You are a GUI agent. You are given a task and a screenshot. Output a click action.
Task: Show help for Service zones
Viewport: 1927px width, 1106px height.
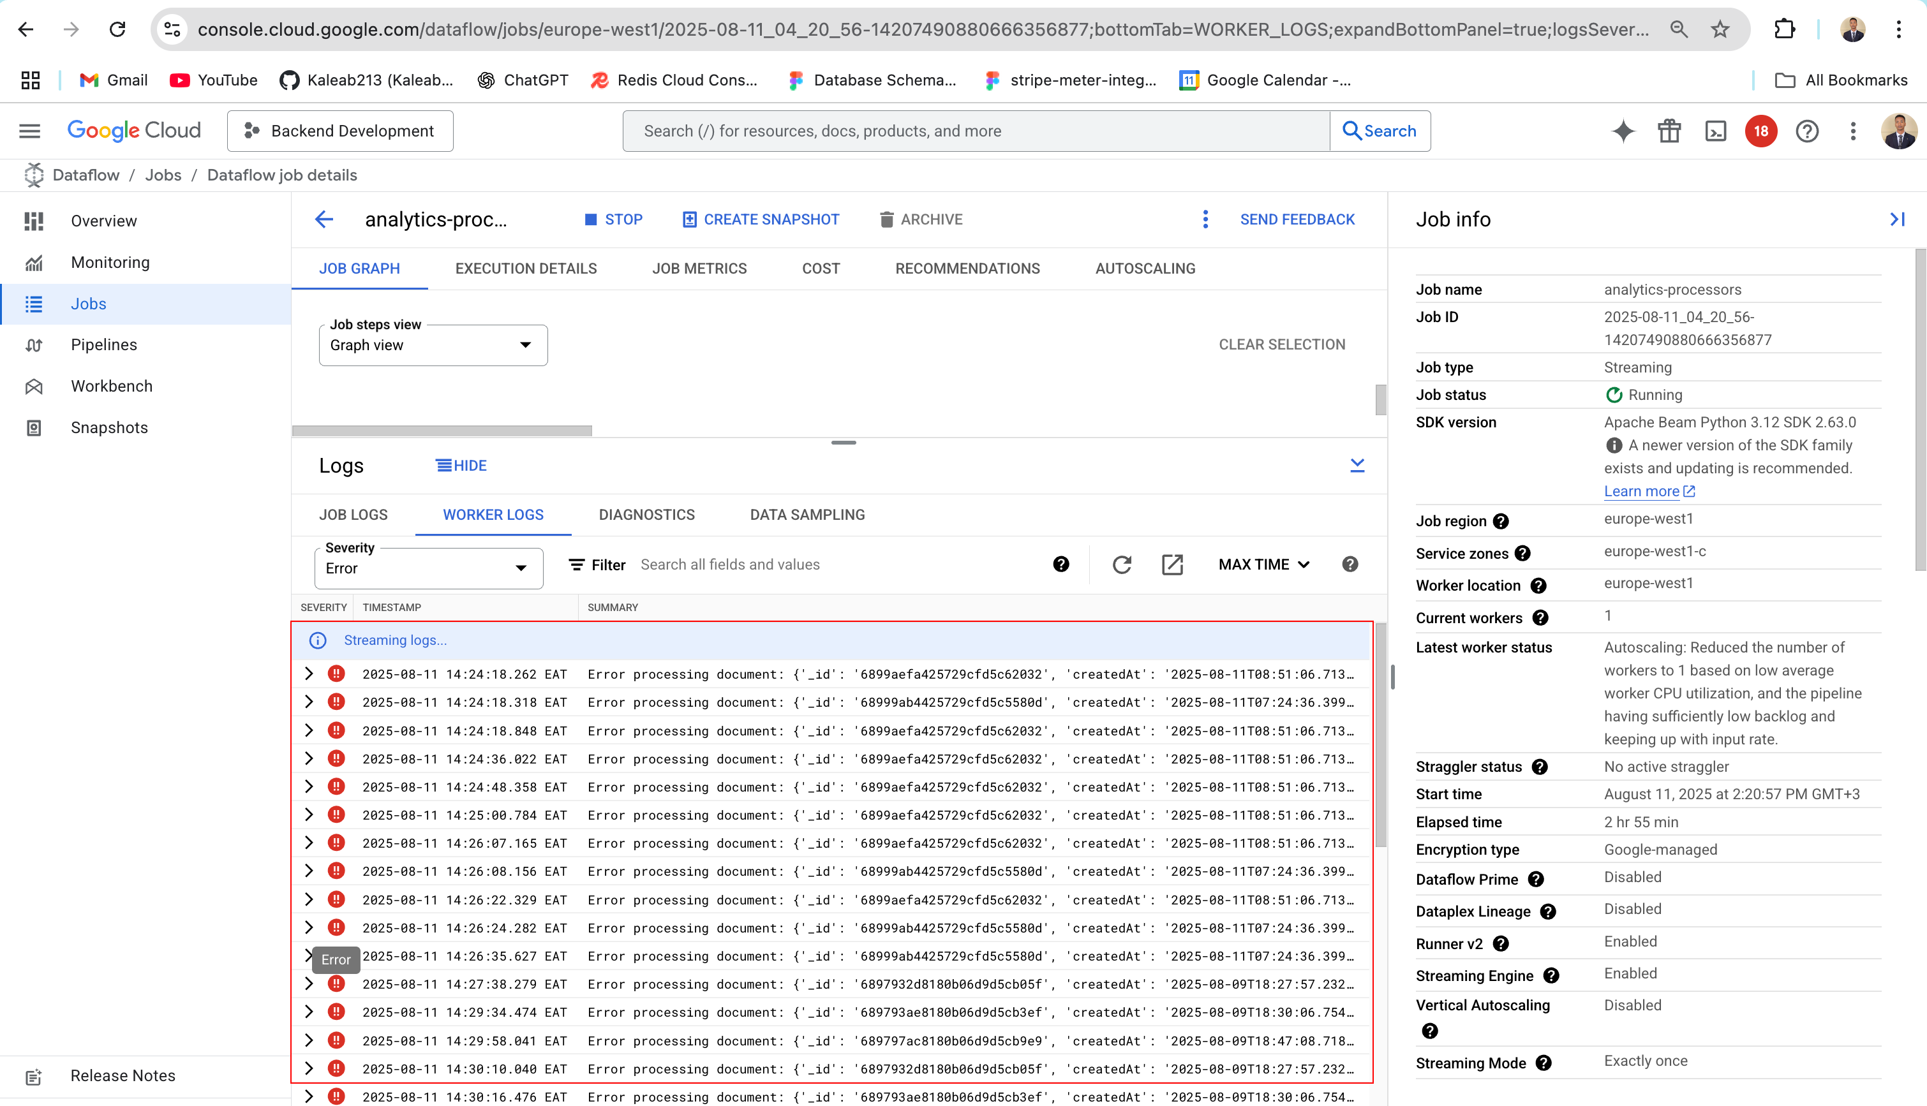(x=1522, y=554)
